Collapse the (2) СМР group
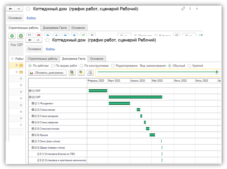The width and height of the screenshot is (227, 169). coord(30,97)
